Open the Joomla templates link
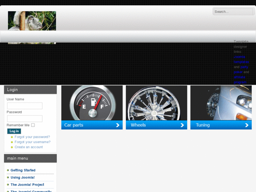Viewport: 256px width, 192px height. 241,59
